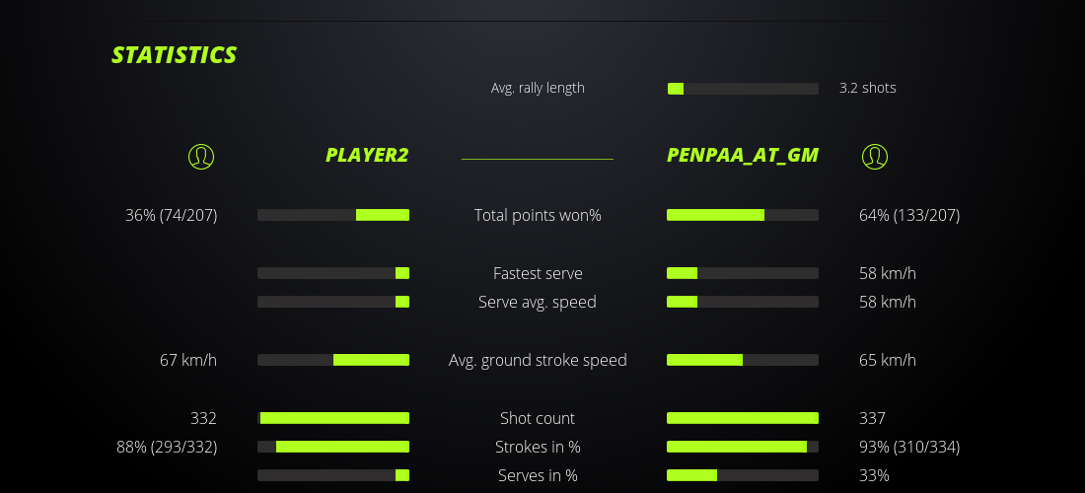Click PLAYER2's Total points won bar
Viewport: 1085px width, 493px height.
(x=333, y=215)
